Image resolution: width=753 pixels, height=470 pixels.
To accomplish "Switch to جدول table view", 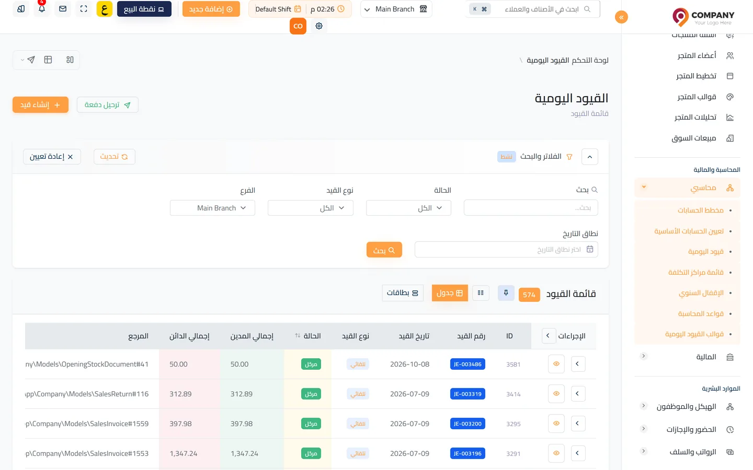I will [450, 293].
